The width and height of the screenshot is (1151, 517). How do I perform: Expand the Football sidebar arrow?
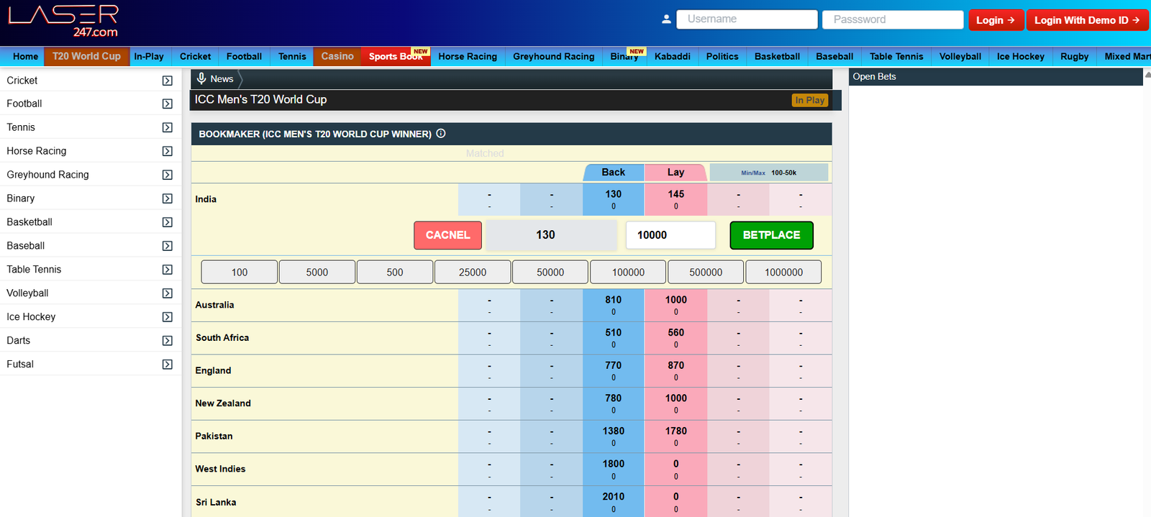tap(168, 104)
